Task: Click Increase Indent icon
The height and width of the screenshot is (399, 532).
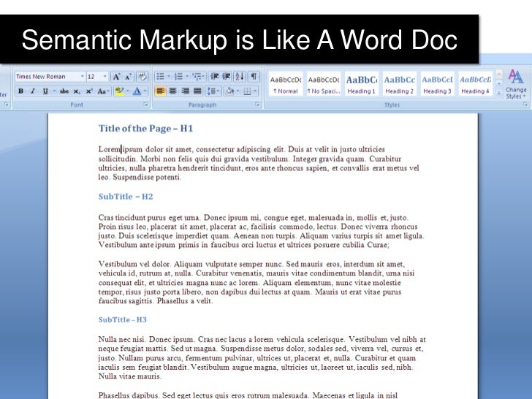Action: click(227, 76)
